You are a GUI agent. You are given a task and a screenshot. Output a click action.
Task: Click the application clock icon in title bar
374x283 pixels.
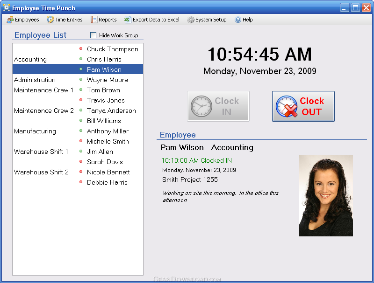pos(7,7)
